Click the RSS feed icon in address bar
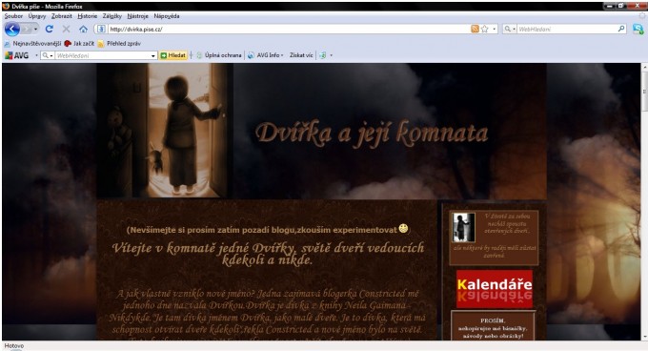Screen dimensions: 648x351 pos(475,29)
